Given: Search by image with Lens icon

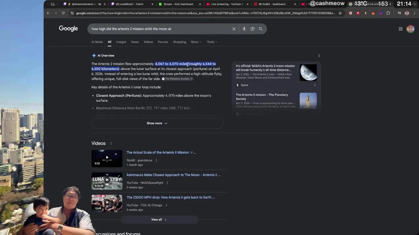Looking at the screenshot, I should coord(252,29).
